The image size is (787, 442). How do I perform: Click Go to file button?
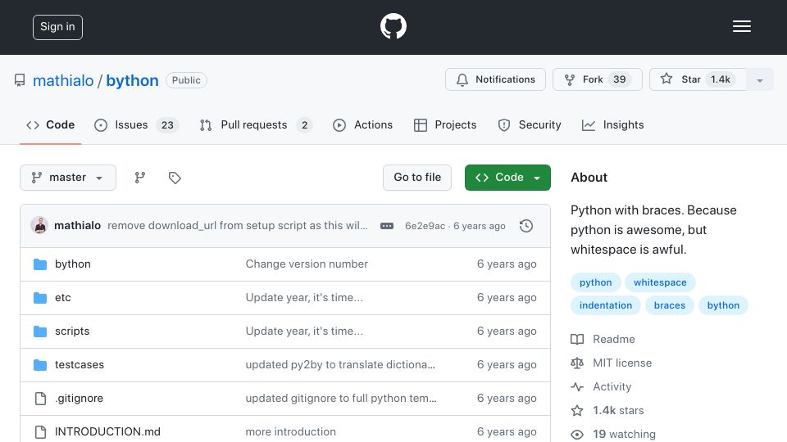pyautogui.click(x=417, y=178)
